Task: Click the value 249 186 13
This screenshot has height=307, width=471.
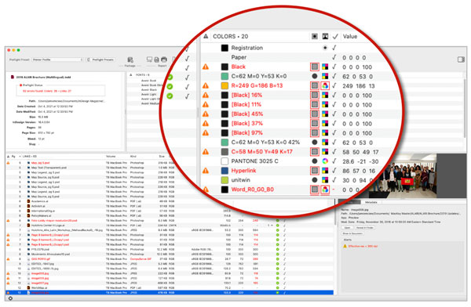Action: tap(359, 86)
